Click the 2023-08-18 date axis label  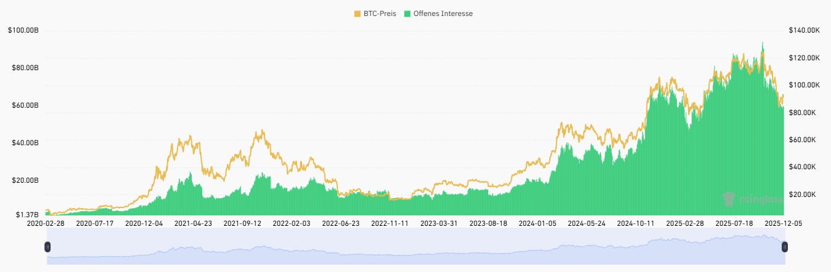[488, 223]
